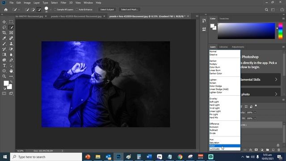The height and width of the screenshot is (161, 286).
Task: Open the History panel icon
Action: pyautogui.click(x=204, y=21)
